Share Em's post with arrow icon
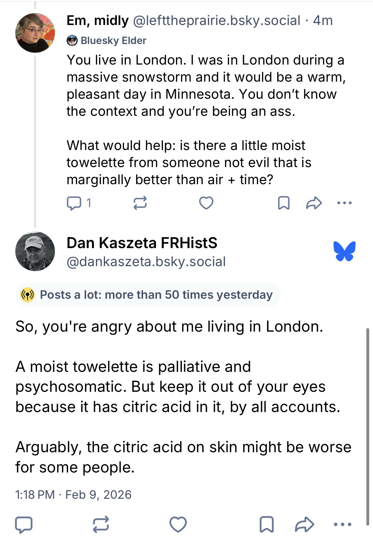Image resolution: width=373 pixels, height=544 pixels. 314,203
